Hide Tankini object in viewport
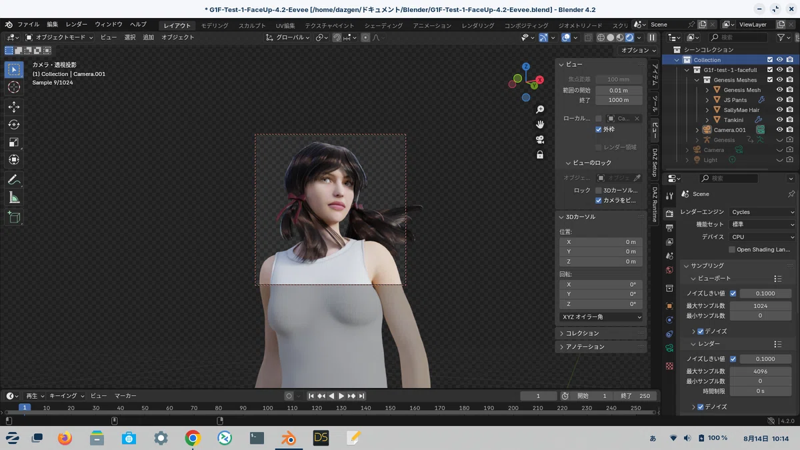Screen dimensions: 800x450 (779, 120)
